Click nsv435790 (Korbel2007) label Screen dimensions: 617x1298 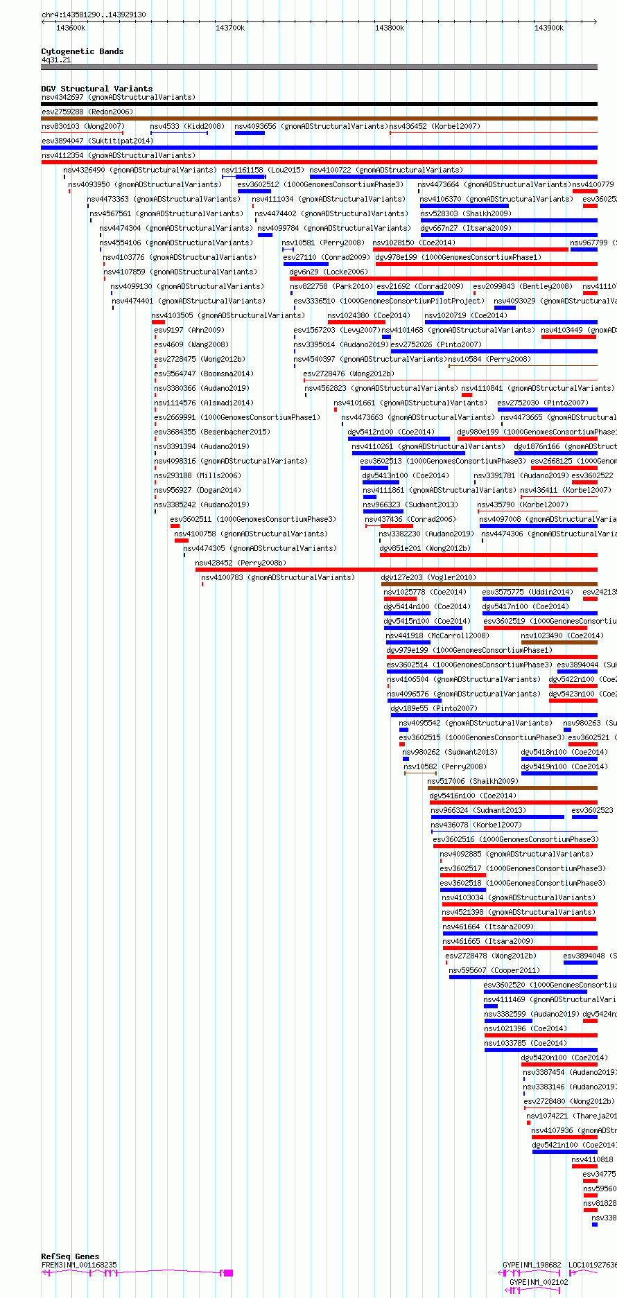(x=523, y=505)
